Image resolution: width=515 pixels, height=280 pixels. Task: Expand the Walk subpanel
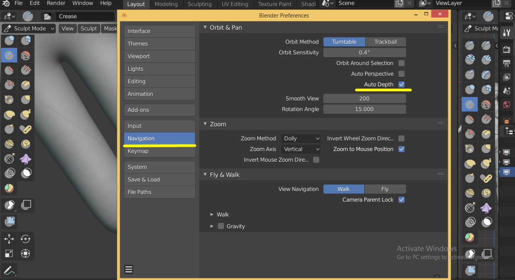point(212,214)
